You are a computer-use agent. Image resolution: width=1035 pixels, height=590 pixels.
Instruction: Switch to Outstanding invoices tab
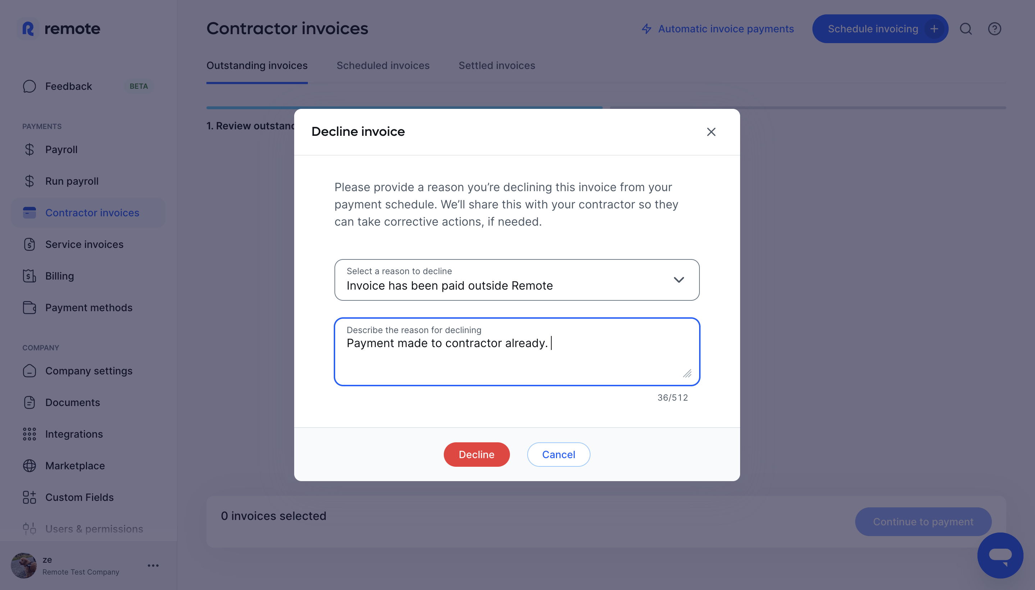257,66
